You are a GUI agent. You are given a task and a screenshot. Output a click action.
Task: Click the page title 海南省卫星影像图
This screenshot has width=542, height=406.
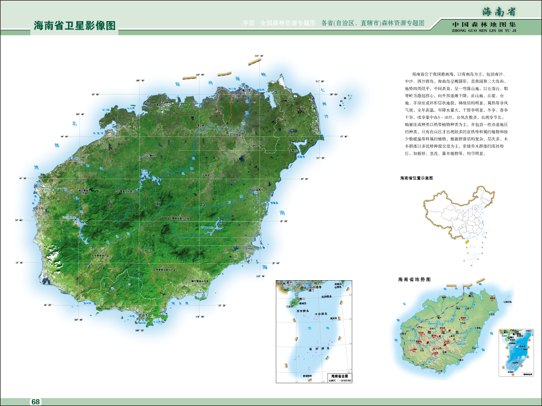pyautogui.click(x=75, y=25)
